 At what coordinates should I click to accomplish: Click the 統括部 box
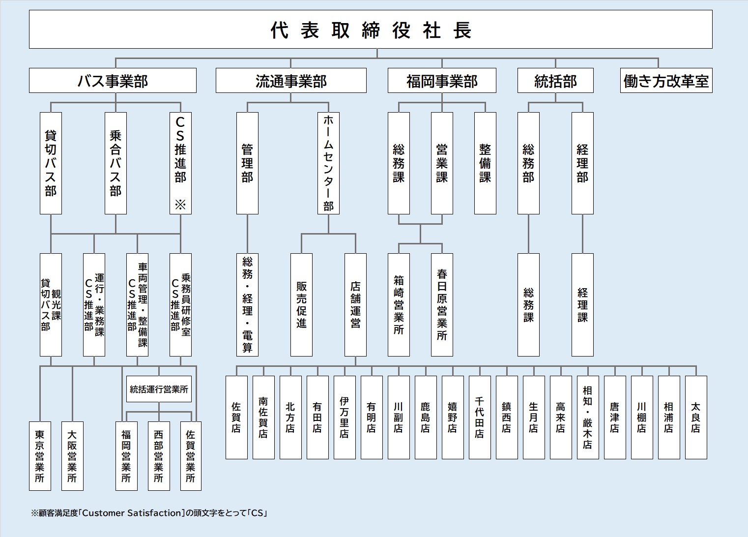coord(555,81)
